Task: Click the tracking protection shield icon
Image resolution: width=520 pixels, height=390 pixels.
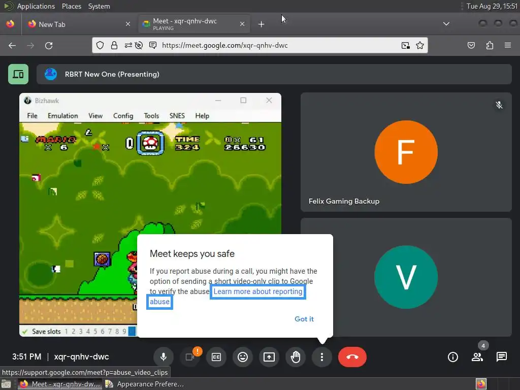Action: click(x=100, y=45)
